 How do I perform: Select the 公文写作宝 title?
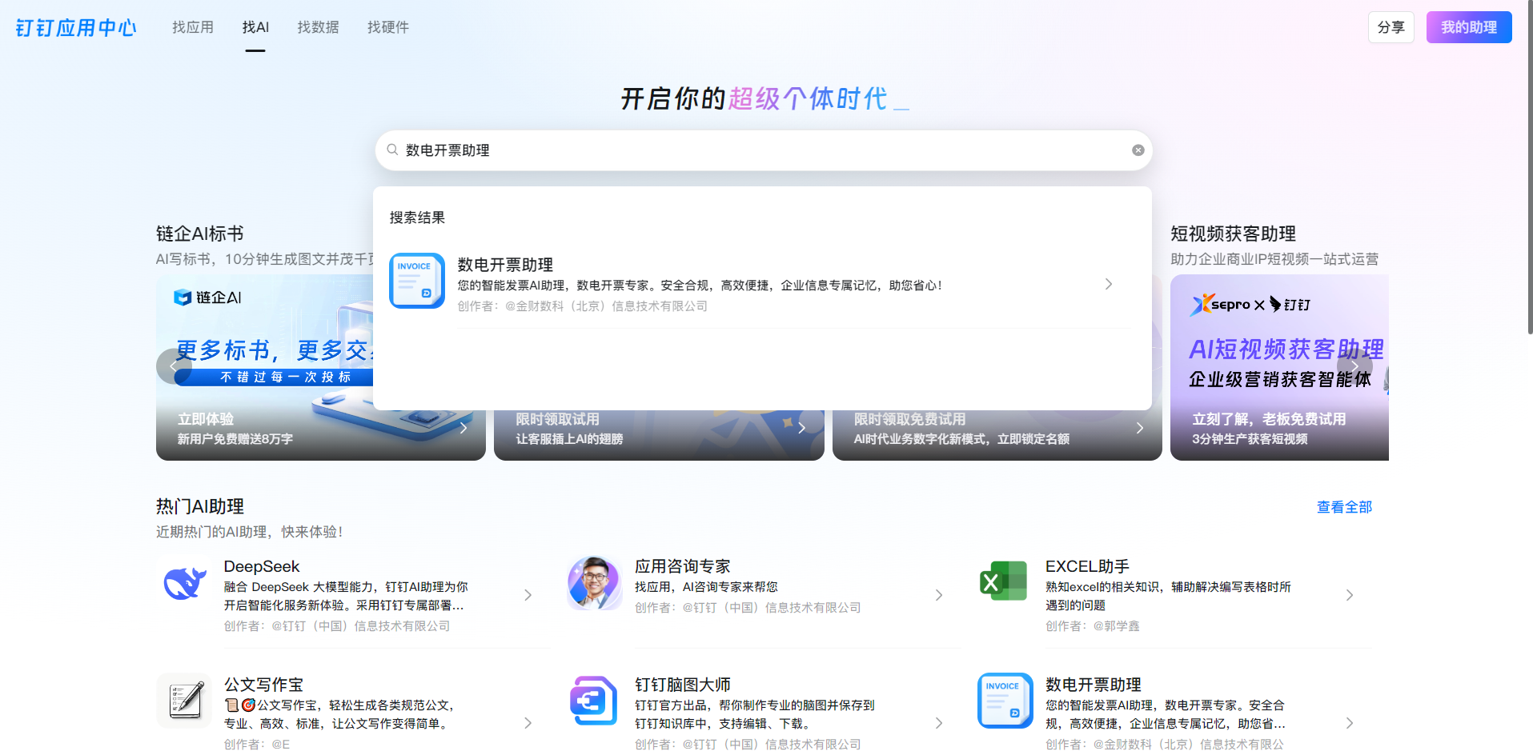pyautogui.click(x=263, y=685)
